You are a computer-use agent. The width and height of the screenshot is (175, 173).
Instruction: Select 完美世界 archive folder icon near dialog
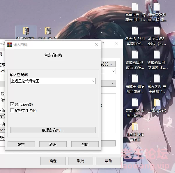coord(48,31)
